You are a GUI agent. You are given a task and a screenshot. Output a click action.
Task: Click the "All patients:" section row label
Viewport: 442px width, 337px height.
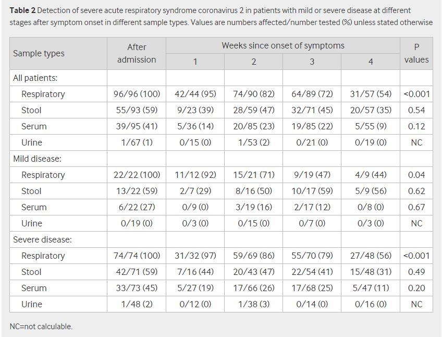coord(35,78)
